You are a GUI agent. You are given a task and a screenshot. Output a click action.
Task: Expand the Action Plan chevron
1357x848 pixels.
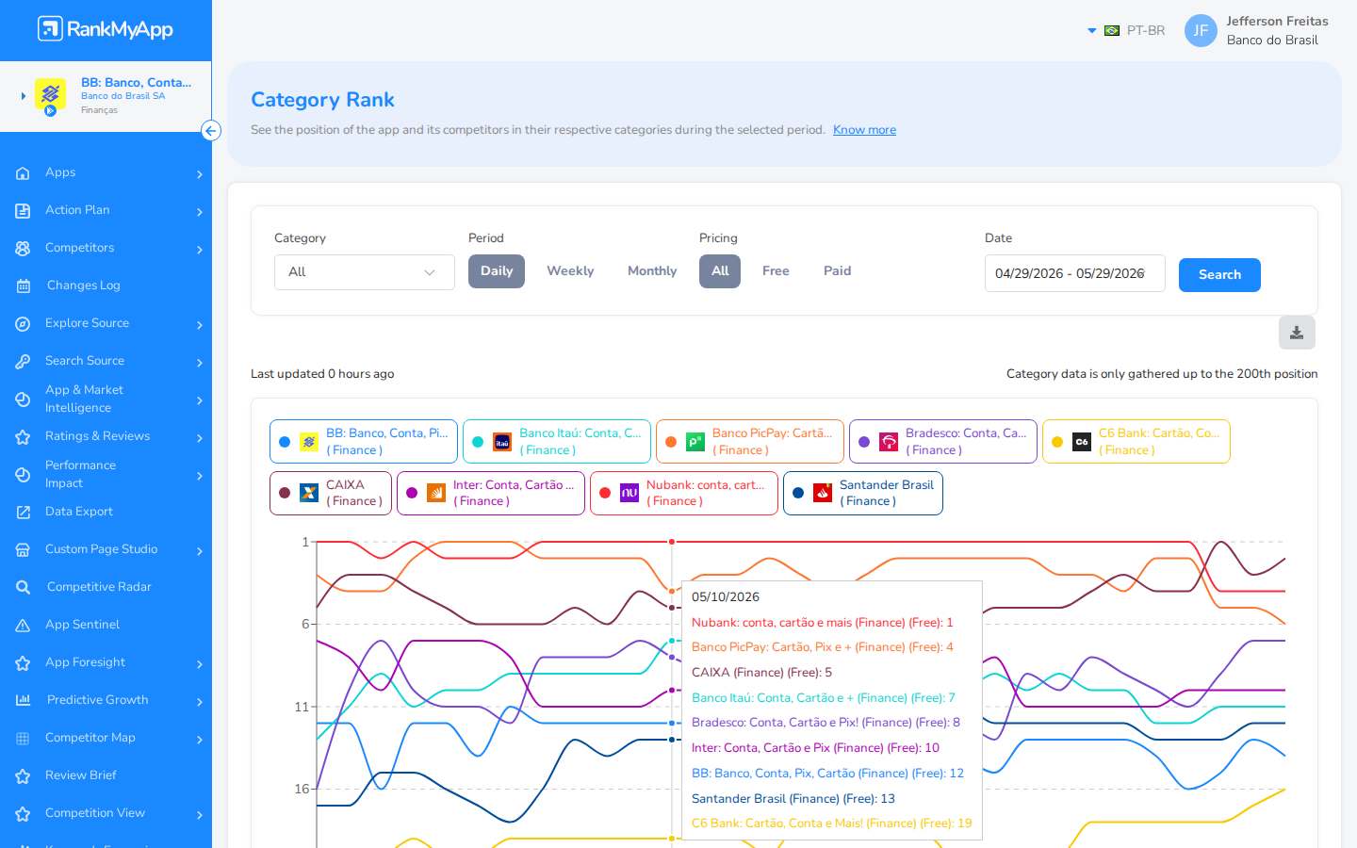[x=200, y=212]
